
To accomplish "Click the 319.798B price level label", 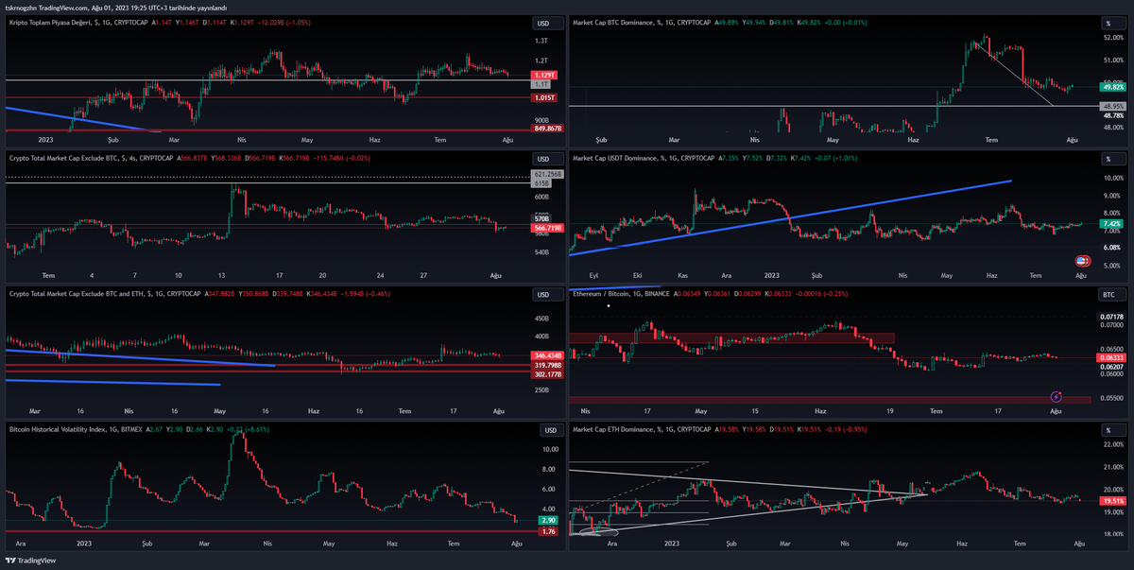I will (548, 364).
